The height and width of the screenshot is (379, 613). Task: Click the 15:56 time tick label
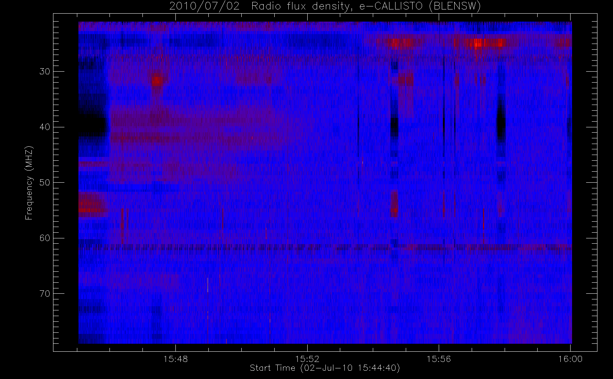coord(439,359)
